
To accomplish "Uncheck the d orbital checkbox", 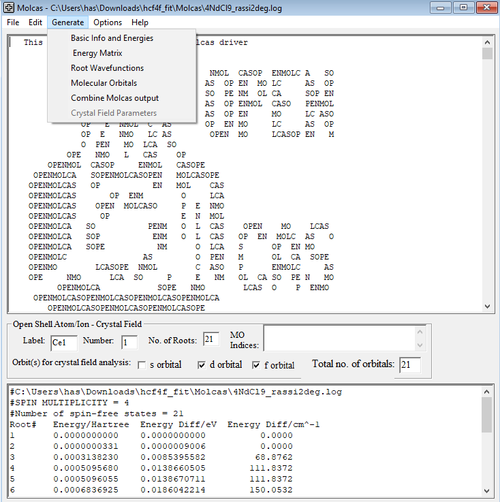I will [x=202, y=365].
